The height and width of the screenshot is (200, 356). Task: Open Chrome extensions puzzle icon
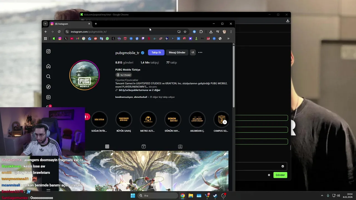click(x=201, y=32)
